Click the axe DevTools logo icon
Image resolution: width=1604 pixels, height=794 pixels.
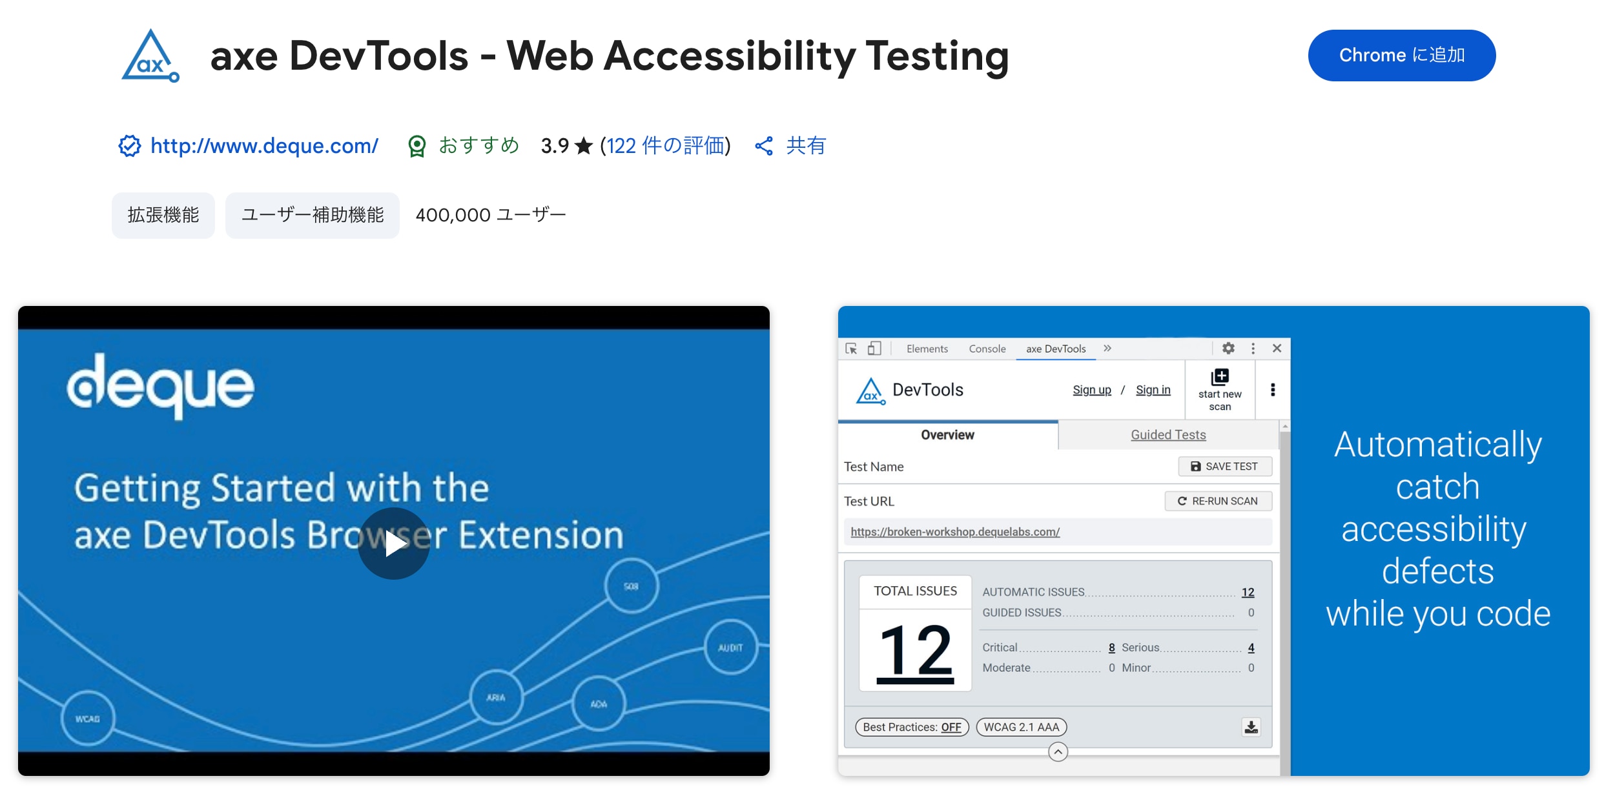(150, 56)
